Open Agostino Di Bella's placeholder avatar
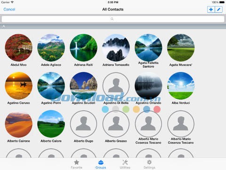226x170 pixels. 116,86
